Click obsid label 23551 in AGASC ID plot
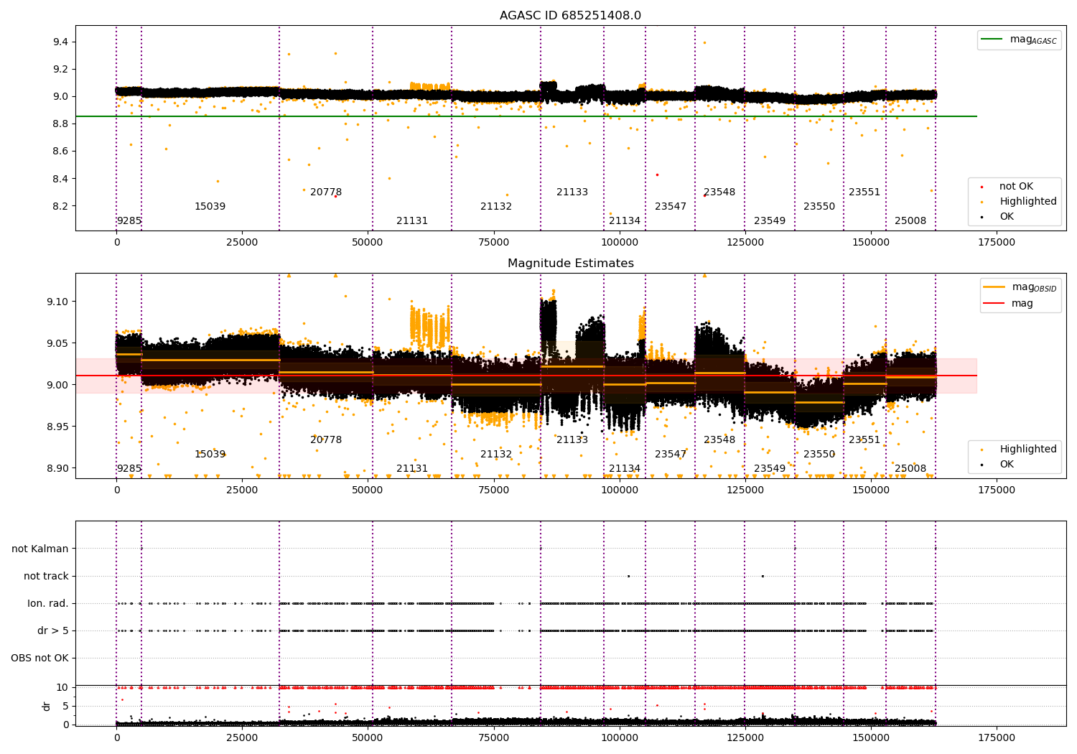1077x754 pixels. tap(864, 192)
